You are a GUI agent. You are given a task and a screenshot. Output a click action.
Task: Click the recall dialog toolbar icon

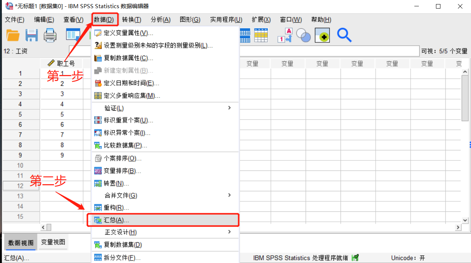pos(73,36)
